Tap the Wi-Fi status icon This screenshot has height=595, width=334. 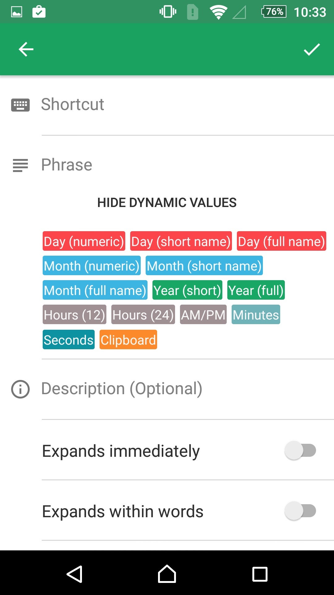pyautogui.click(x=218, y=12)
